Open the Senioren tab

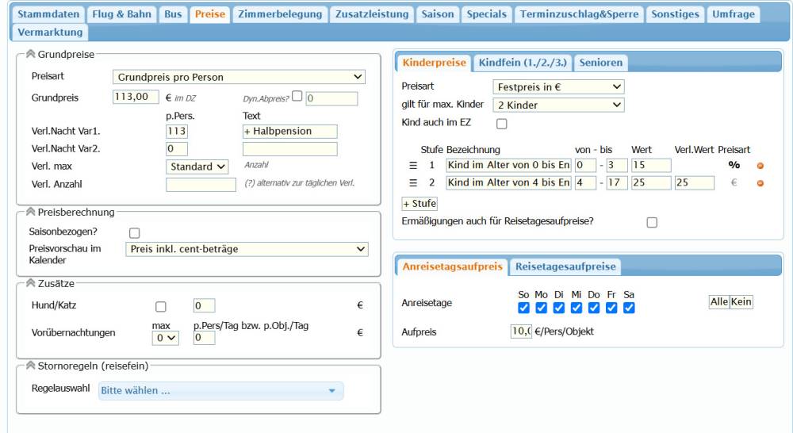tap(601, 63)
